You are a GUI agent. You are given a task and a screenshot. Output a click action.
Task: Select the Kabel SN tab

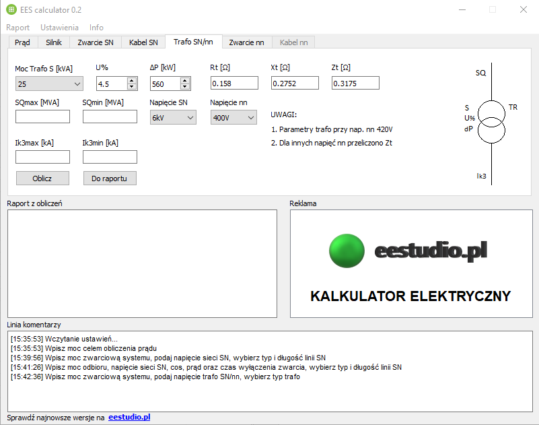point(143,42)
